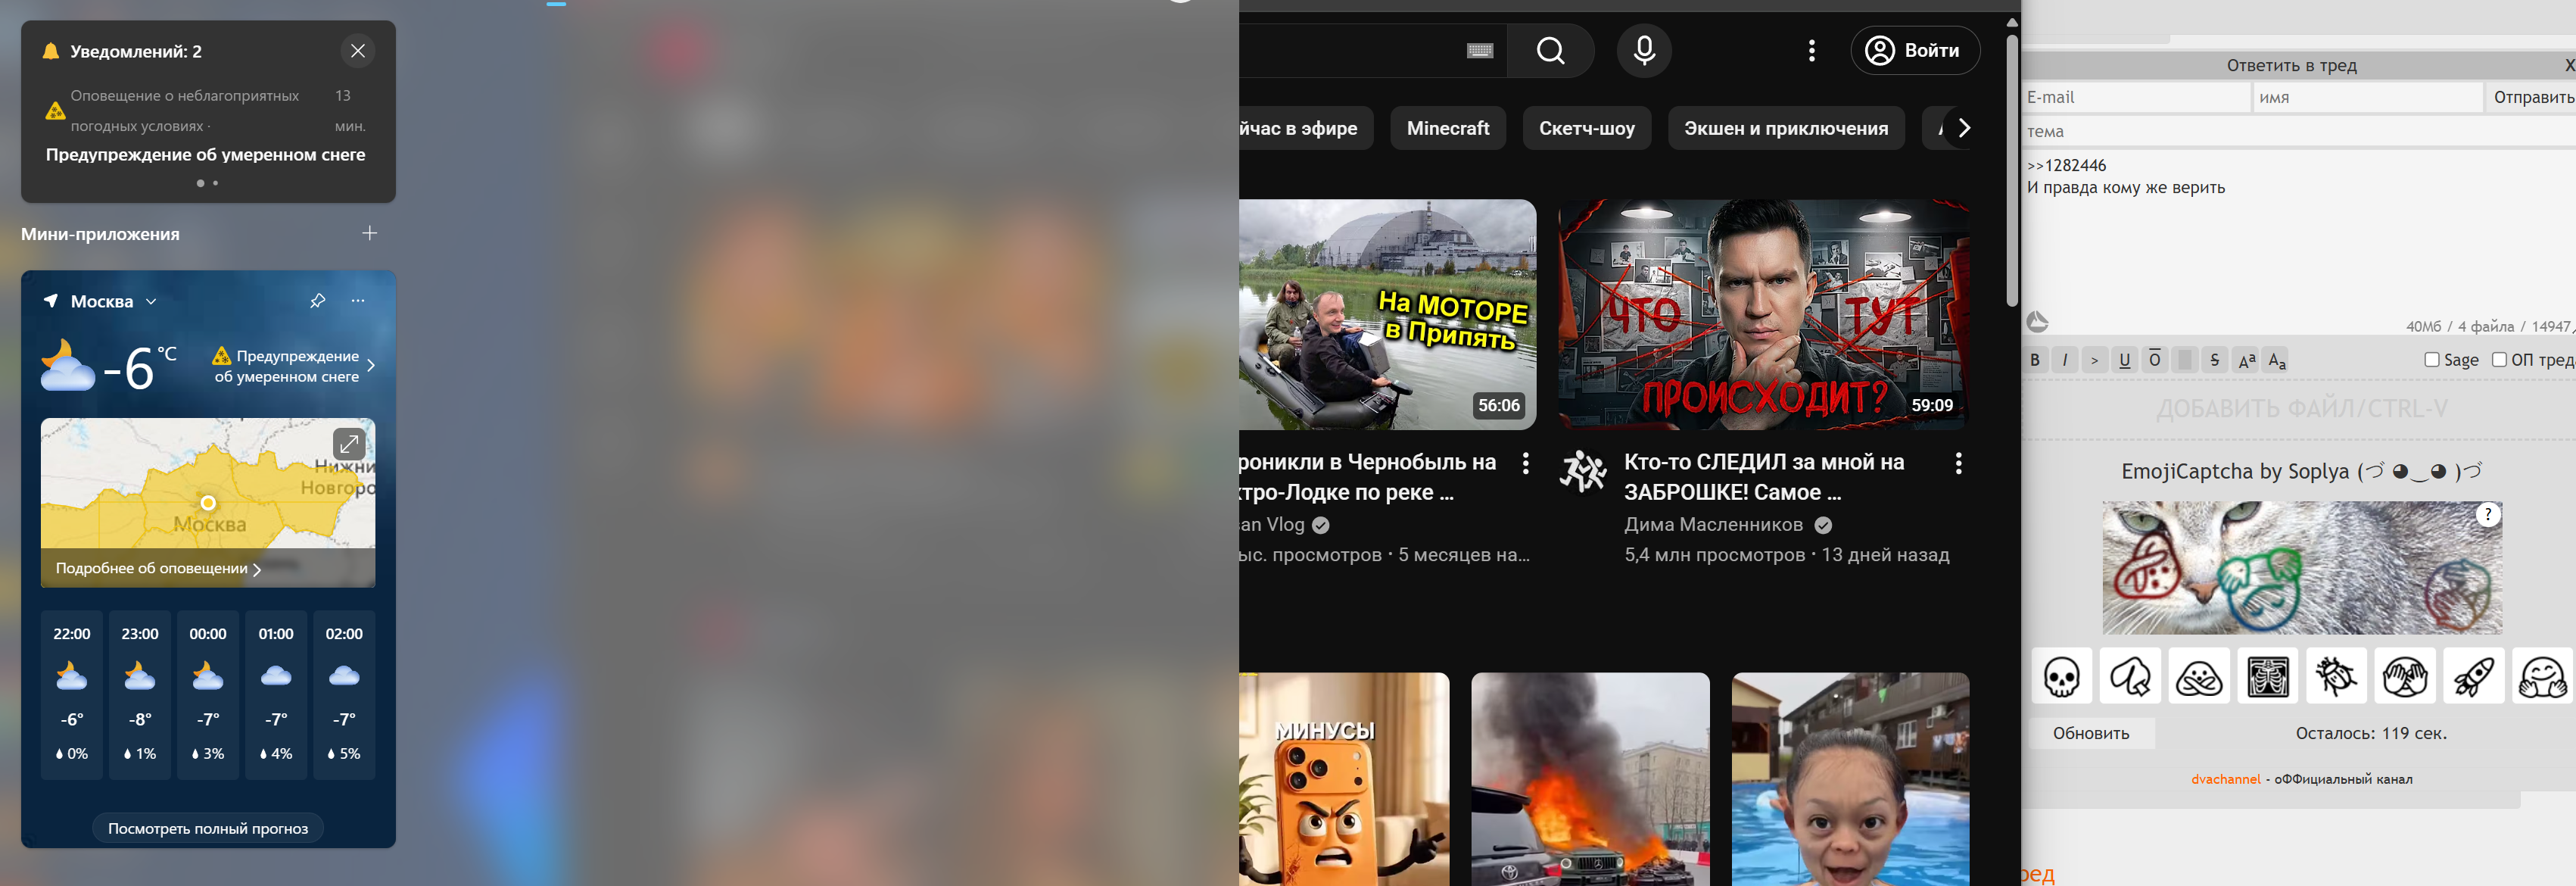
Task: Click the YouTube voice search microphone icon
Action: click(x=1643, y=50)
